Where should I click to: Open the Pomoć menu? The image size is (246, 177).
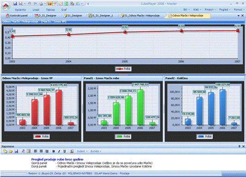[239, 10]
